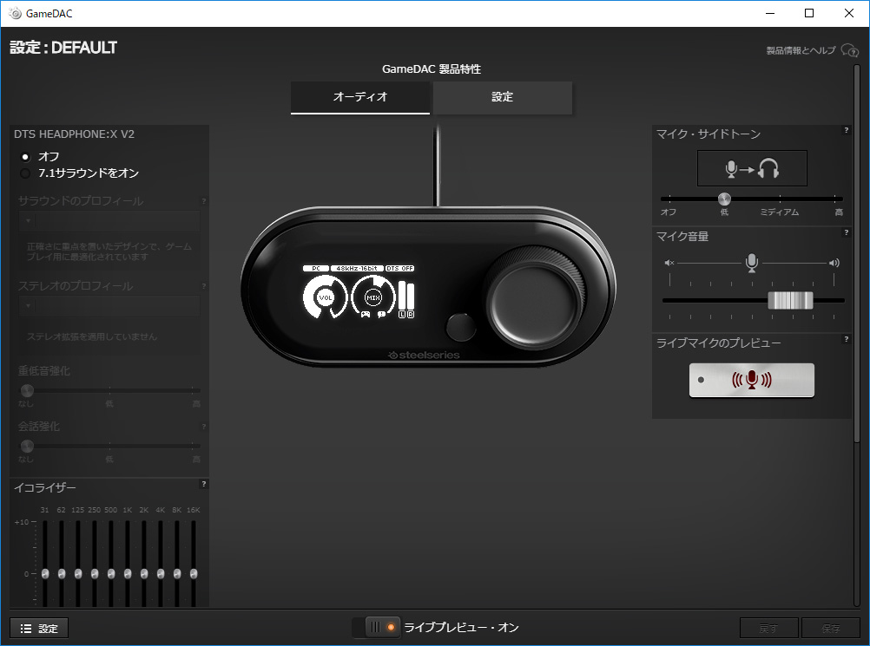Viewport: 870px width, 646px height.
Task: Click the 戻す button
Action: (768, 629)
